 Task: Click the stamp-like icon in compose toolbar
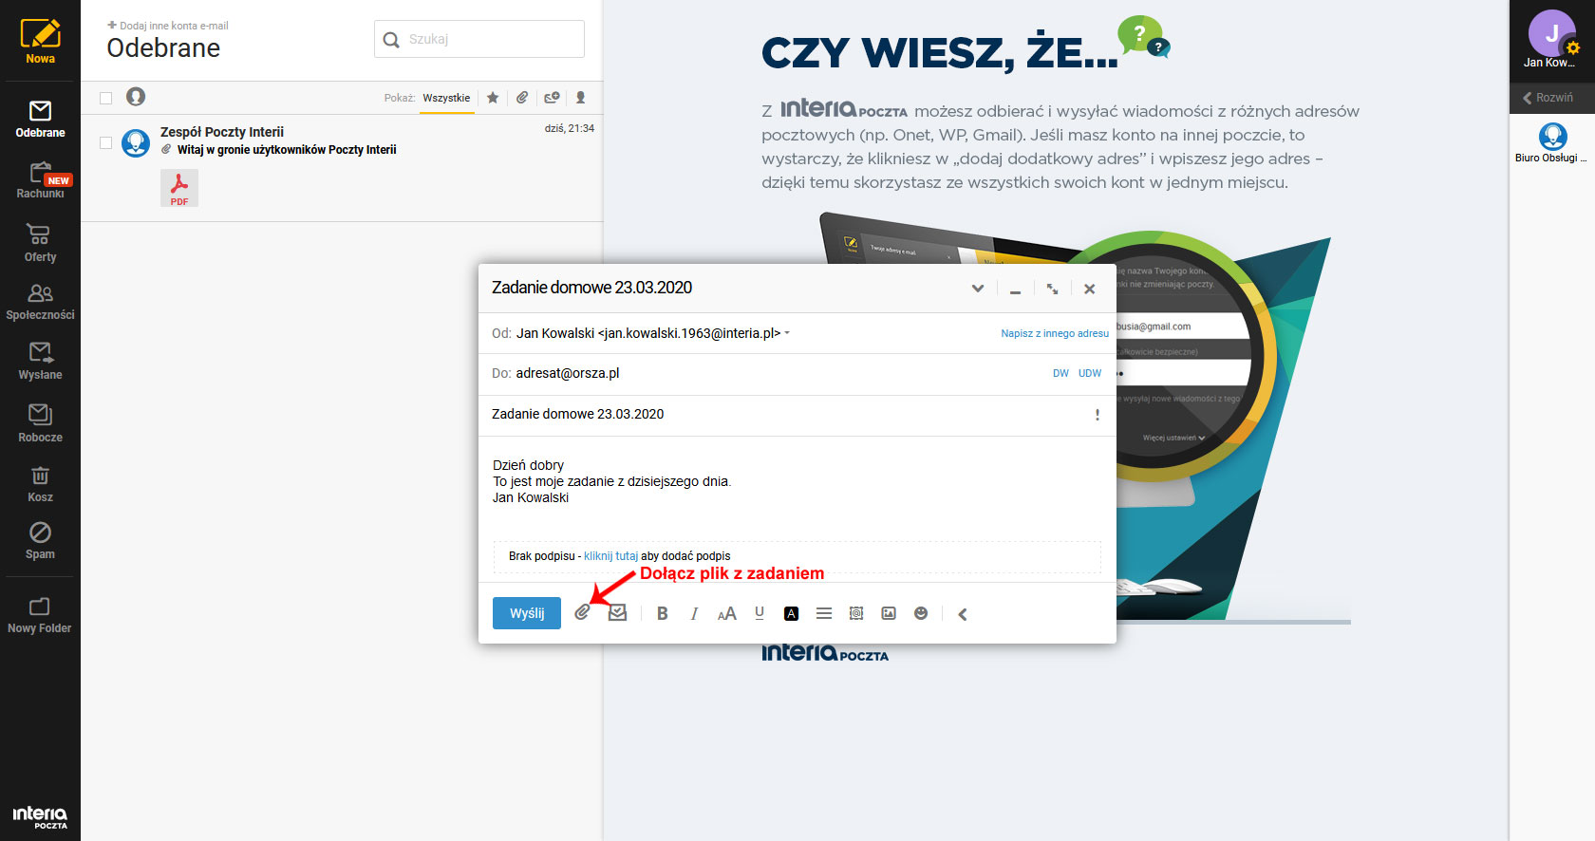point(856,614)
